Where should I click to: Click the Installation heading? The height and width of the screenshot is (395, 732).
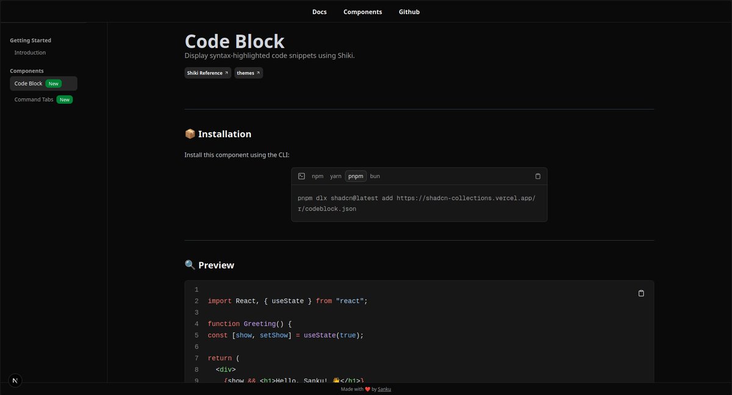(x=218, y=134)
